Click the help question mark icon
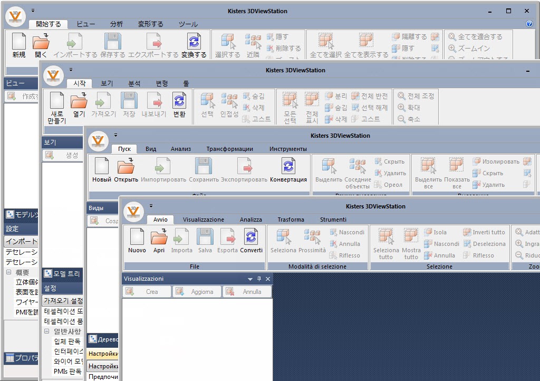Image resolution: width=540 pixels, height=381 pixels. [529, 24]
